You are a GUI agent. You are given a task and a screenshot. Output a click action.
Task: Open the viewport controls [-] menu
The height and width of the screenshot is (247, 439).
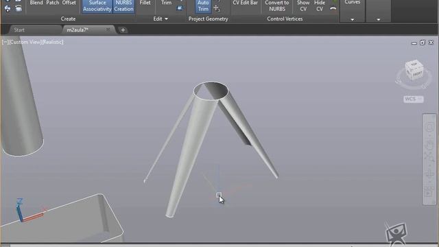[5, 42]
